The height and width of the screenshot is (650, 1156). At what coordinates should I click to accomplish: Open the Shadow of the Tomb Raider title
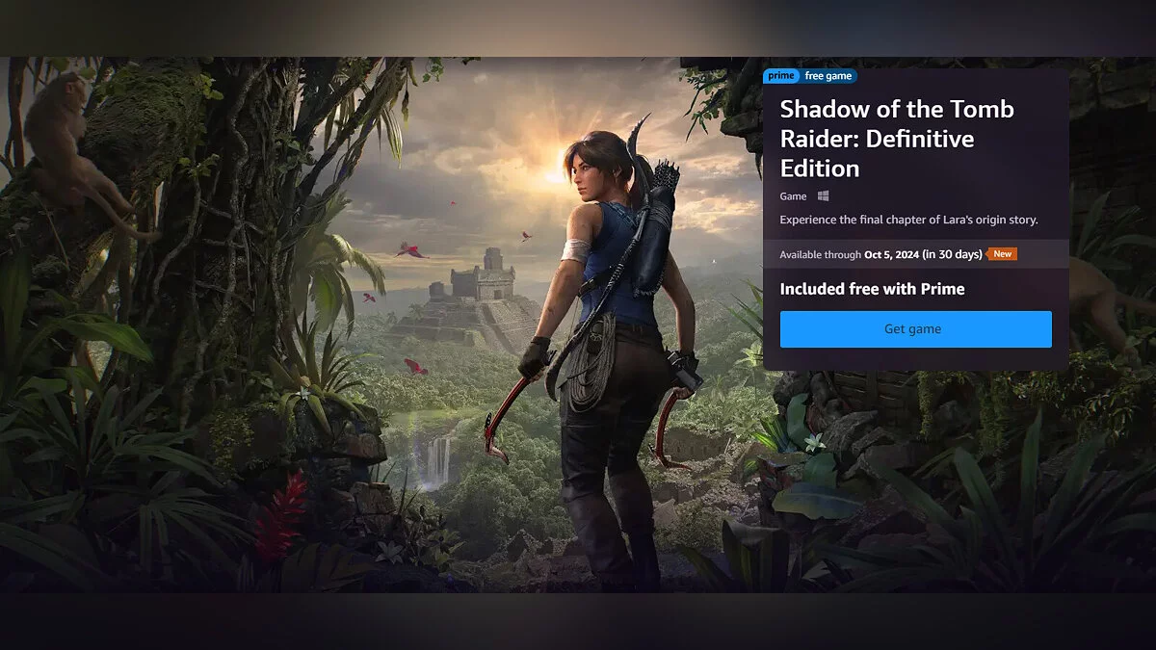pyautogui.click(x=897, y=139)
